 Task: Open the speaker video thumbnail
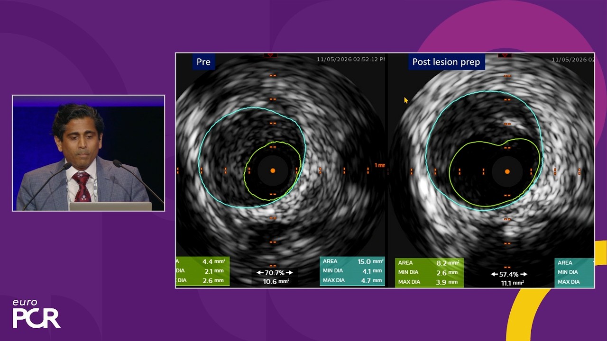point(88,153)
